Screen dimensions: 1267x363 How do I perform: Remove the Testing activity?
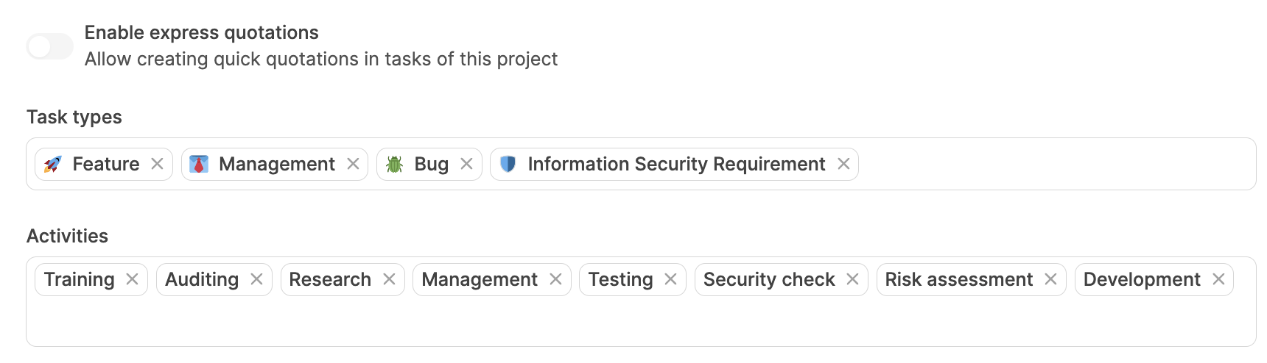(670, 279)
